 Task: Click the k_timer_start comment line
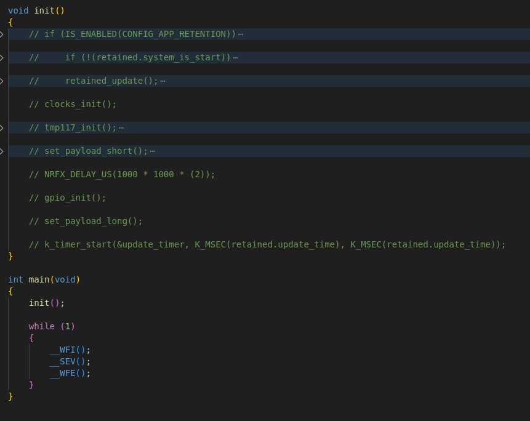(267, 244)
